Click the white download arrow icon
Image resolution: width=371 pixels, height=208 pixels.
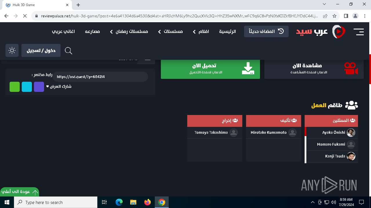pos(248,68)
